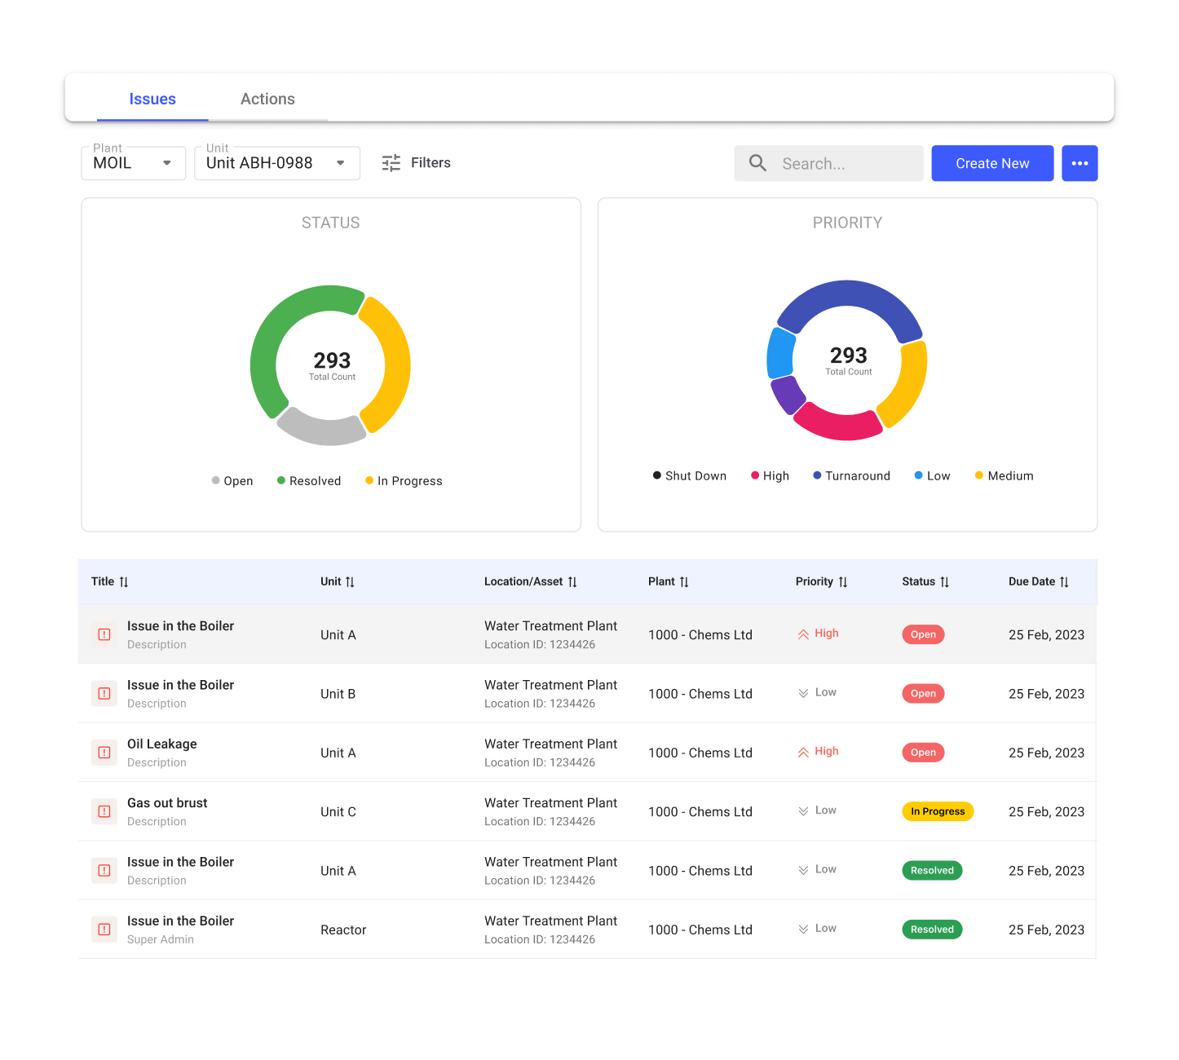The image size is (1179, 1060).
Task: Sort table by Priority column arrows
Action: tap(843, 582)
